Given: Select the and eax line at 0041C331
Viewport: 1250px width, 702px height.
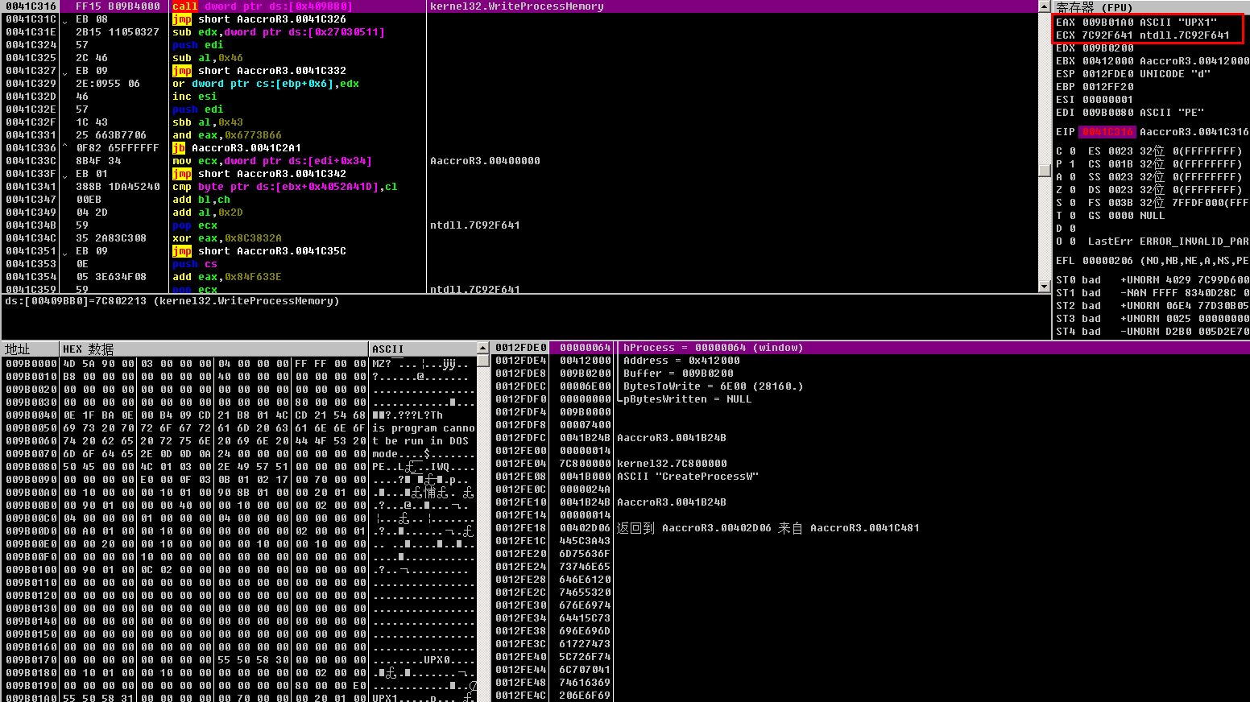Looking at the screenshot, I should pyautogui.click(x=519, y=135).
